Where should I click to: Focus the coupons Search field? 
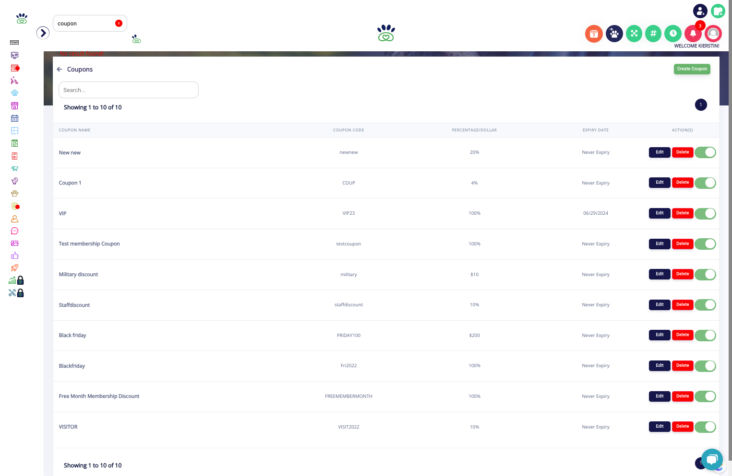tap(129, 90)
